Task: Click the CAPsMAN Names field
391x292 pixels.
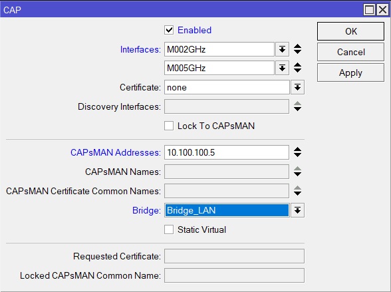Action: [227, 172]
